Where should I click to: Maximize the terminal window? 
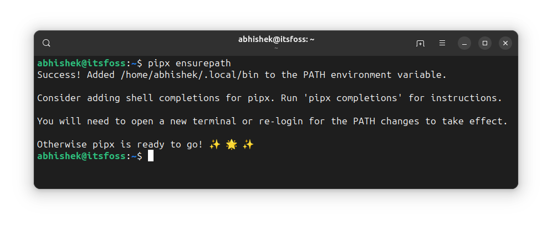pos(485,43)
